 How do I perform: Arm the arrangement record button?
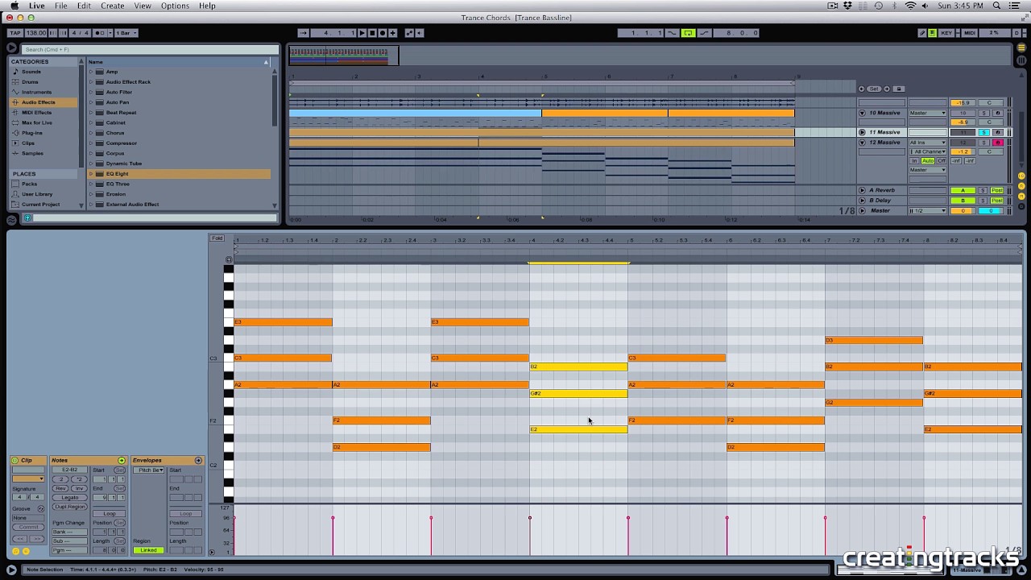point(383,33)
